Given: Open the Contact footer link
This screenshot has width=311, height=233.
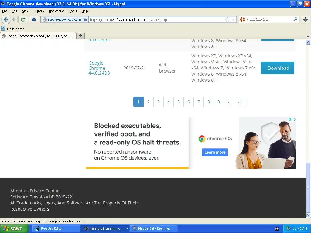Looking at the screenshot, I should pos(53,191).
